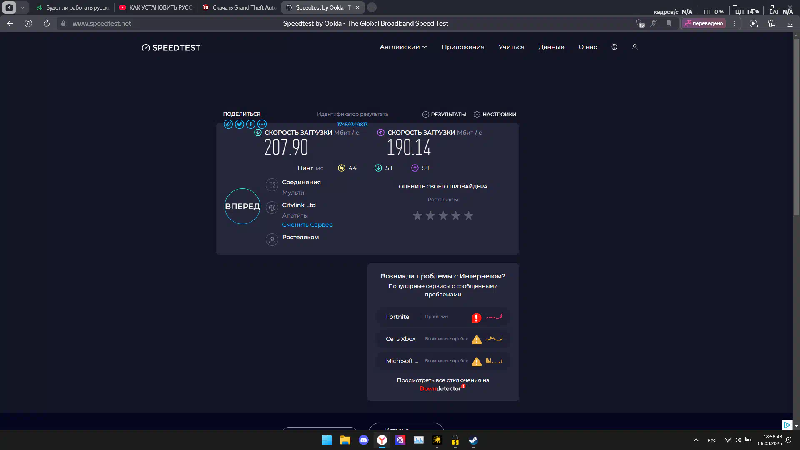800x450 pixels.
Task: Click the provider person icon beside Ростелеком
Action: pos(272,240)
